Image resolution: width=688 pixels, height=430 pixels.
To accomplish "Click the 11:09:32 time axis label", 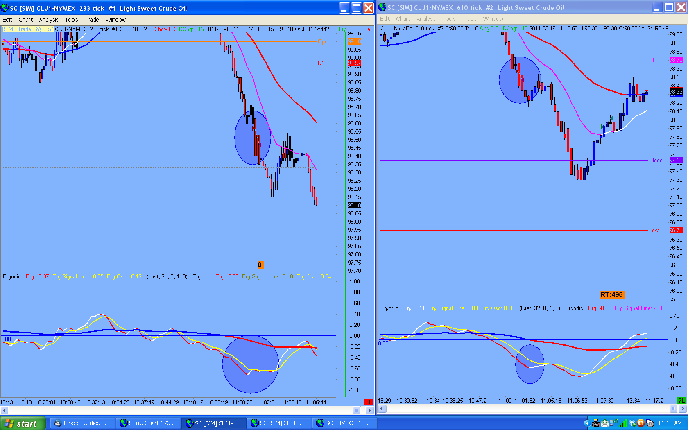I will click(603, 401).
